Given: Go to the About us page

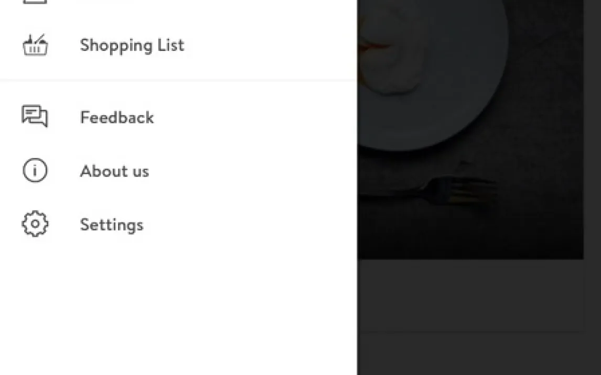Looking at the screenshot, I should 114,171.
